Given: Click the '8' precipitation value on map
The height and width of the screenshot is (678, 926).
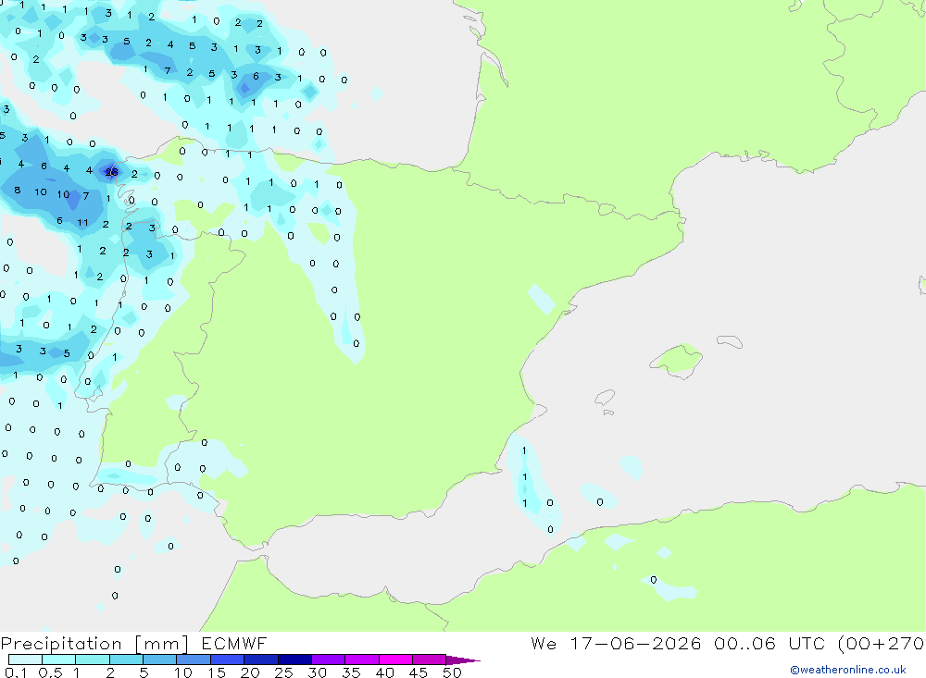Looking at the screenshot, I should coord(17,190).
